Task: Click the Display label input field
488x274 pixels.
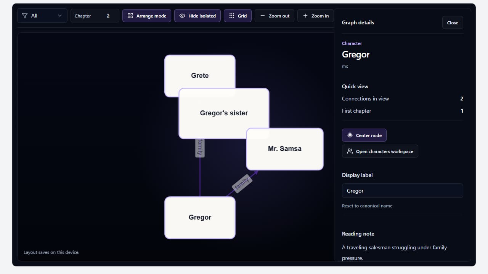Action: point(402,191)
